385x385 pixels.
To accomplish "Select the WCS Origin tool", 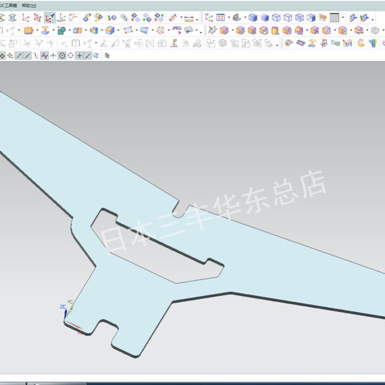I will [25, 18].
